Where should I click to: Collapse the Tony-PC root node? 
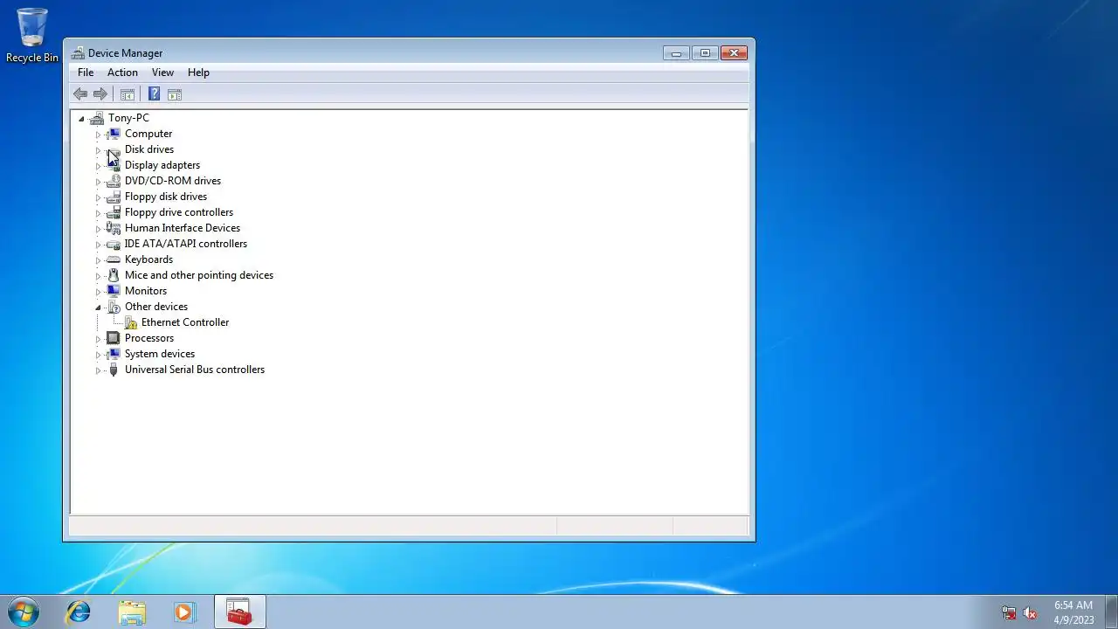pos(81,119)
